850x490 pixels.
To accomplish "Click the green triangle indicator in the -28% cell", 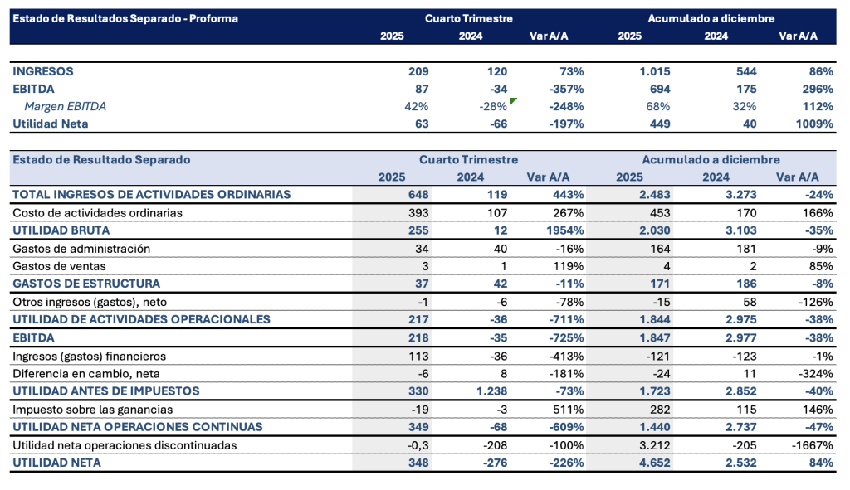I will pos(514,101).
